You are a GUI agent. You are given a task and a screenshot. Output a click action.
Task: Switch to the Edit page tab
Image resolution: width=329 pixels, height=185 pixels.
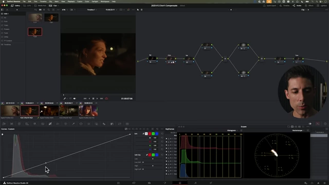pos(149,183)
